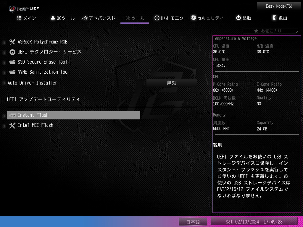Screen dimensions: 303x227
Task: Select the H/W モニター tab
Action: (x=171, y=18)
